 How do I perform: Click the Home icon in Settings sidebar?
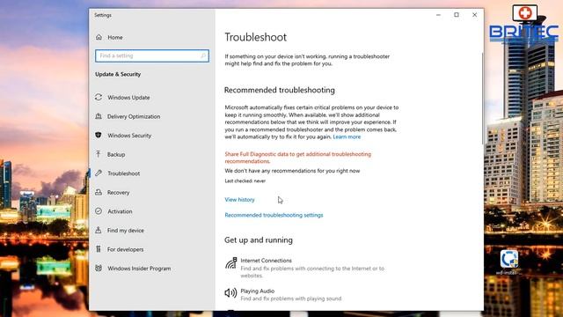pos(99,37)
